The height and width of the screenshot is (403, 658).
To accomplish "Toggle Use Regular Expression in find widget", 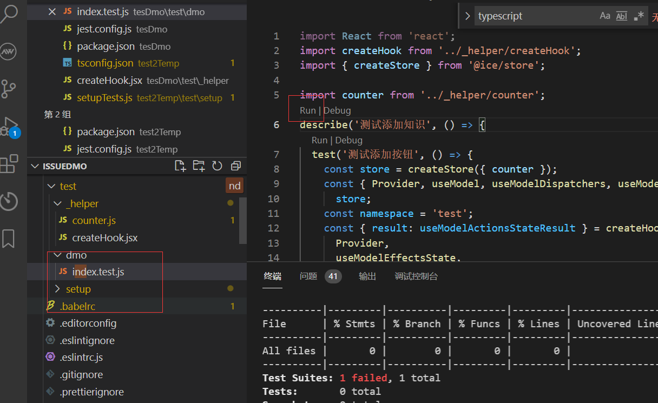I will pyautogui.click(x=639, y=16).
